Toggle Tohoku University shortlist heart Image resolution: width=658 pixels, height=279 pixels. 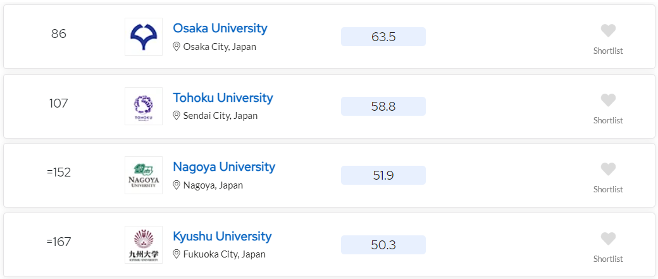[608, 100]
